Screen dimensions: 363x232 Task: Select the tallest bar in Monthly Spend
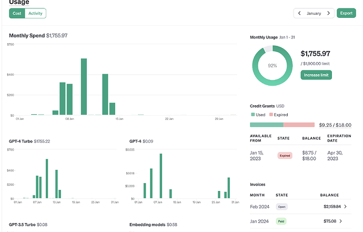84,87
